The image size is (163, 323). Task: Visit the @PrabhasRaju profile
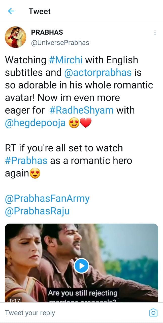37,211
